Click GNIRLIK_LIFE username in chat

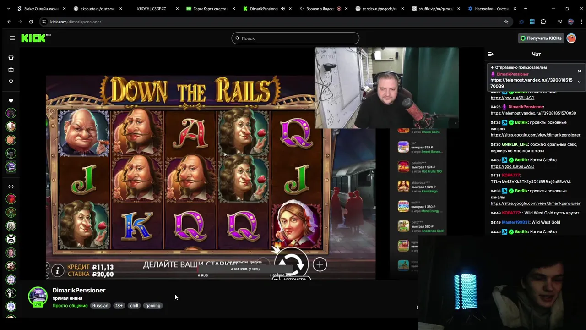pyautogui.click(x=515, y=144)
